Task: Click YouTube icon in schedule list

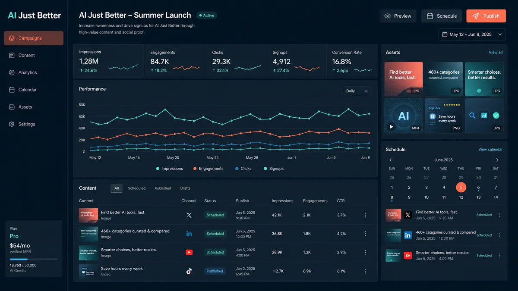Action: (408, 256)
